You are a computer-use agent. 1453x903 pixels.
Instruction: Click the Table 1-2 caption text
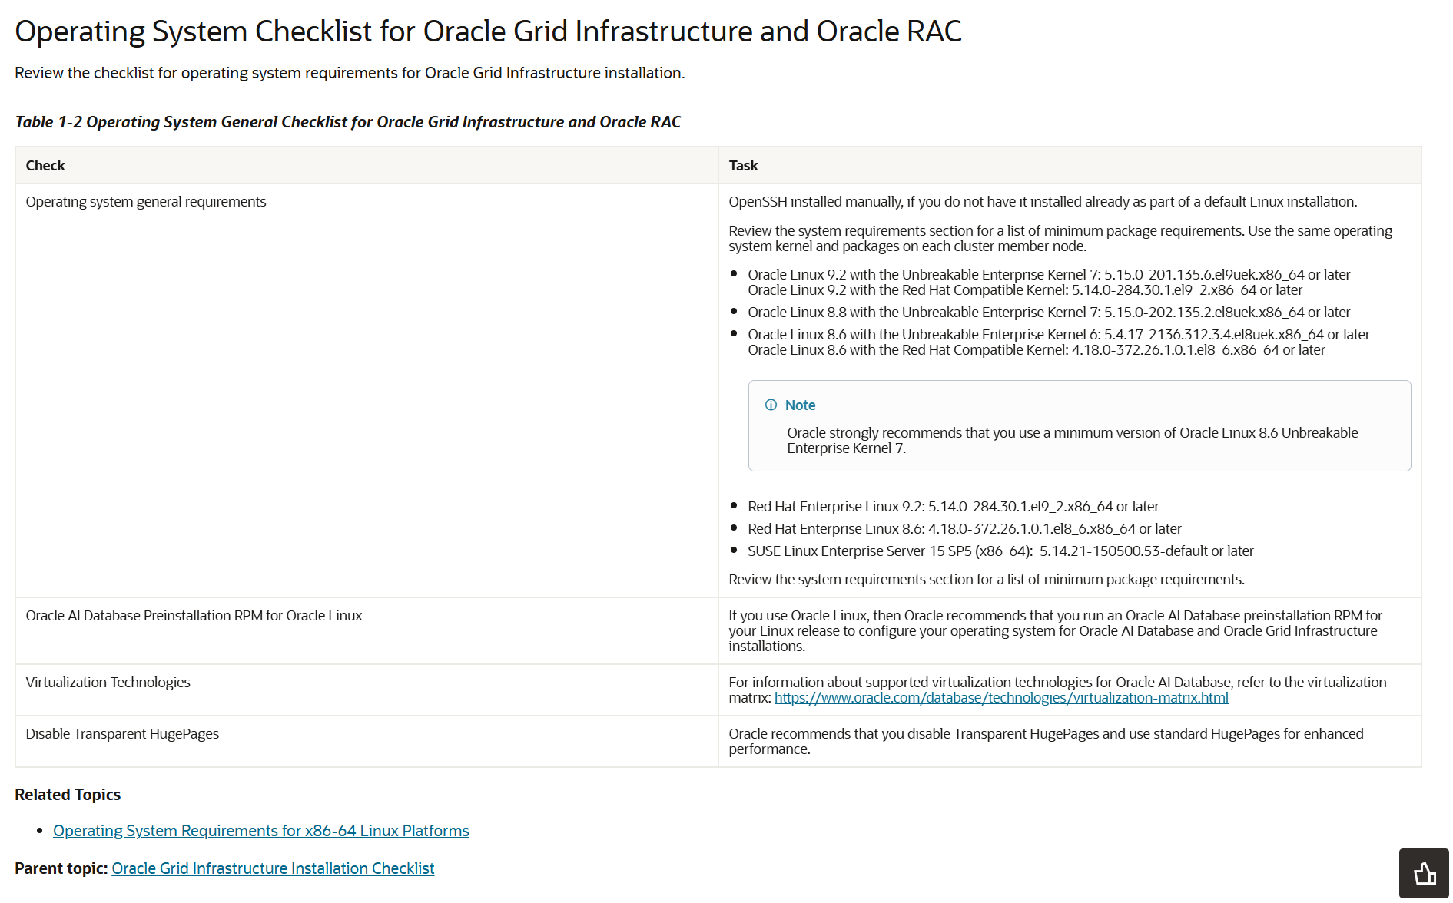(347, 122)
